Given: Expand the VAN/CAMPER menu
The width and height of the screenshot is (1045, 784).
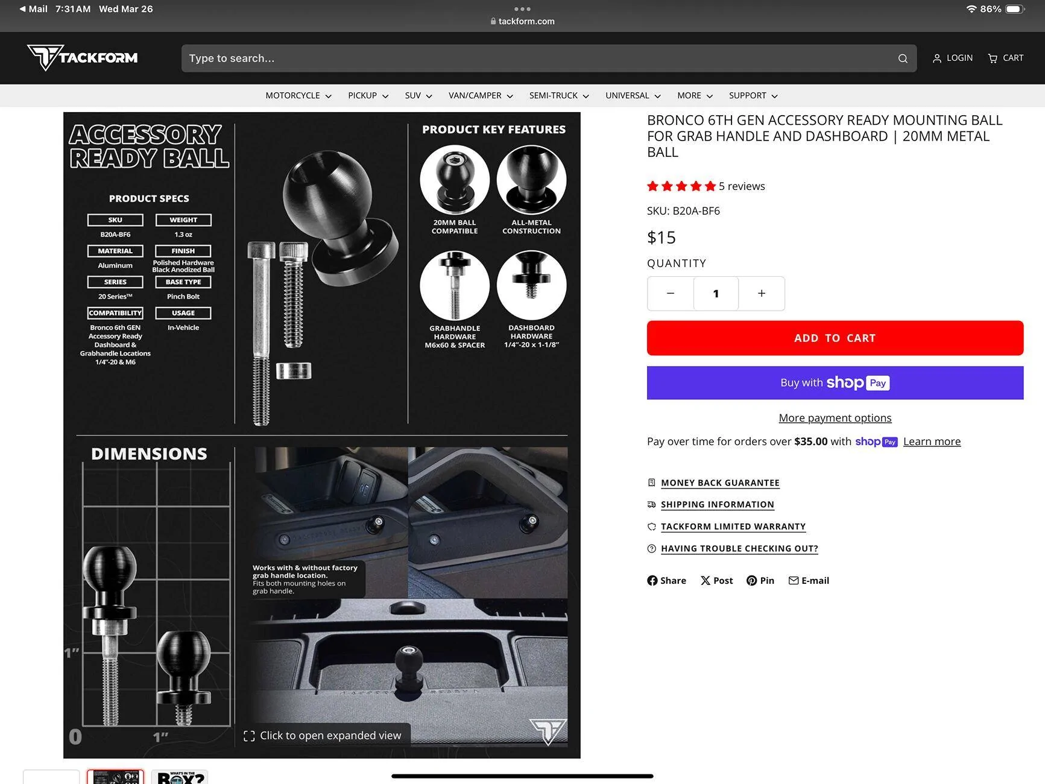Looking at the screenshot, I should 481,95.
